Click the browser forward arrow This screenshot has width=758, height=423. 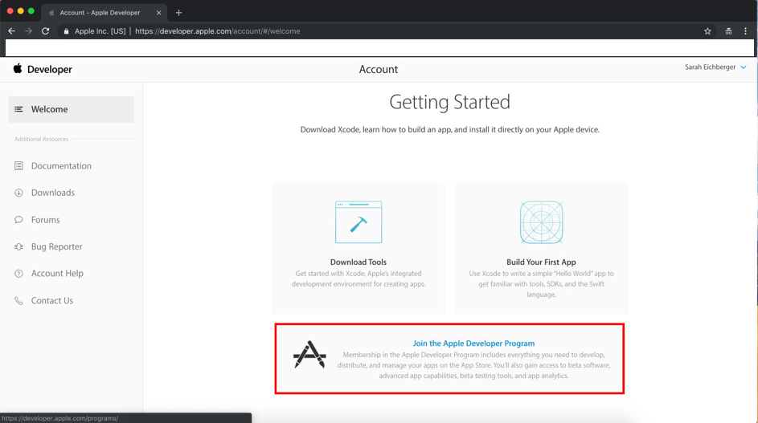pos(28,31)
